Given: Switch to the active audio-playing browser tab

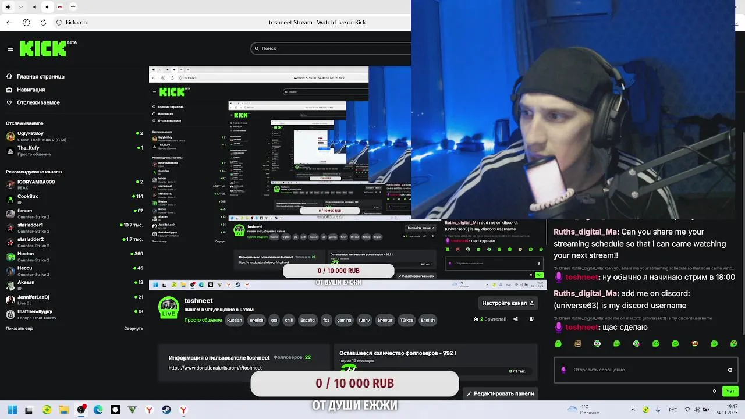Looking at the screenshot, I should (48, 7).
